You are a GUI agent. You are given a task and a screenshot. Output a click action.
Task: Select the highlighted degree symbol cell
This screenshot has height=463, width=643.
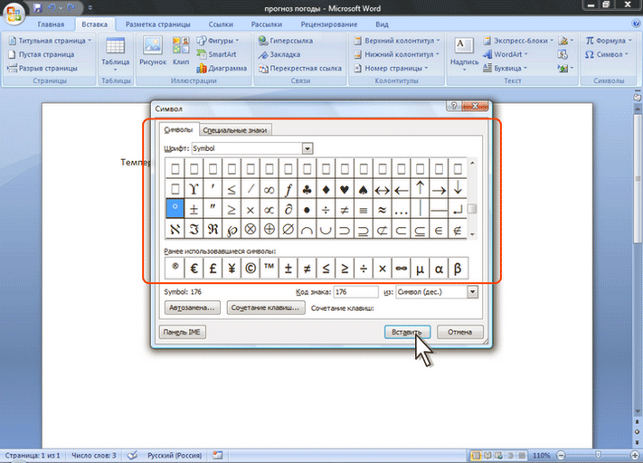pyautogui.click(x=175, y=208)
